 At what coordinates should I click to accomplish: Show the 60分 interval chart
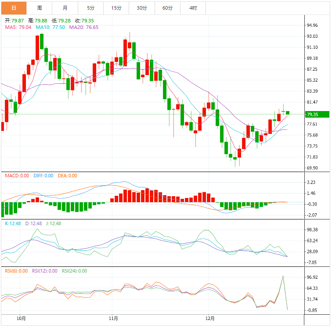click(x=167, y=8)
